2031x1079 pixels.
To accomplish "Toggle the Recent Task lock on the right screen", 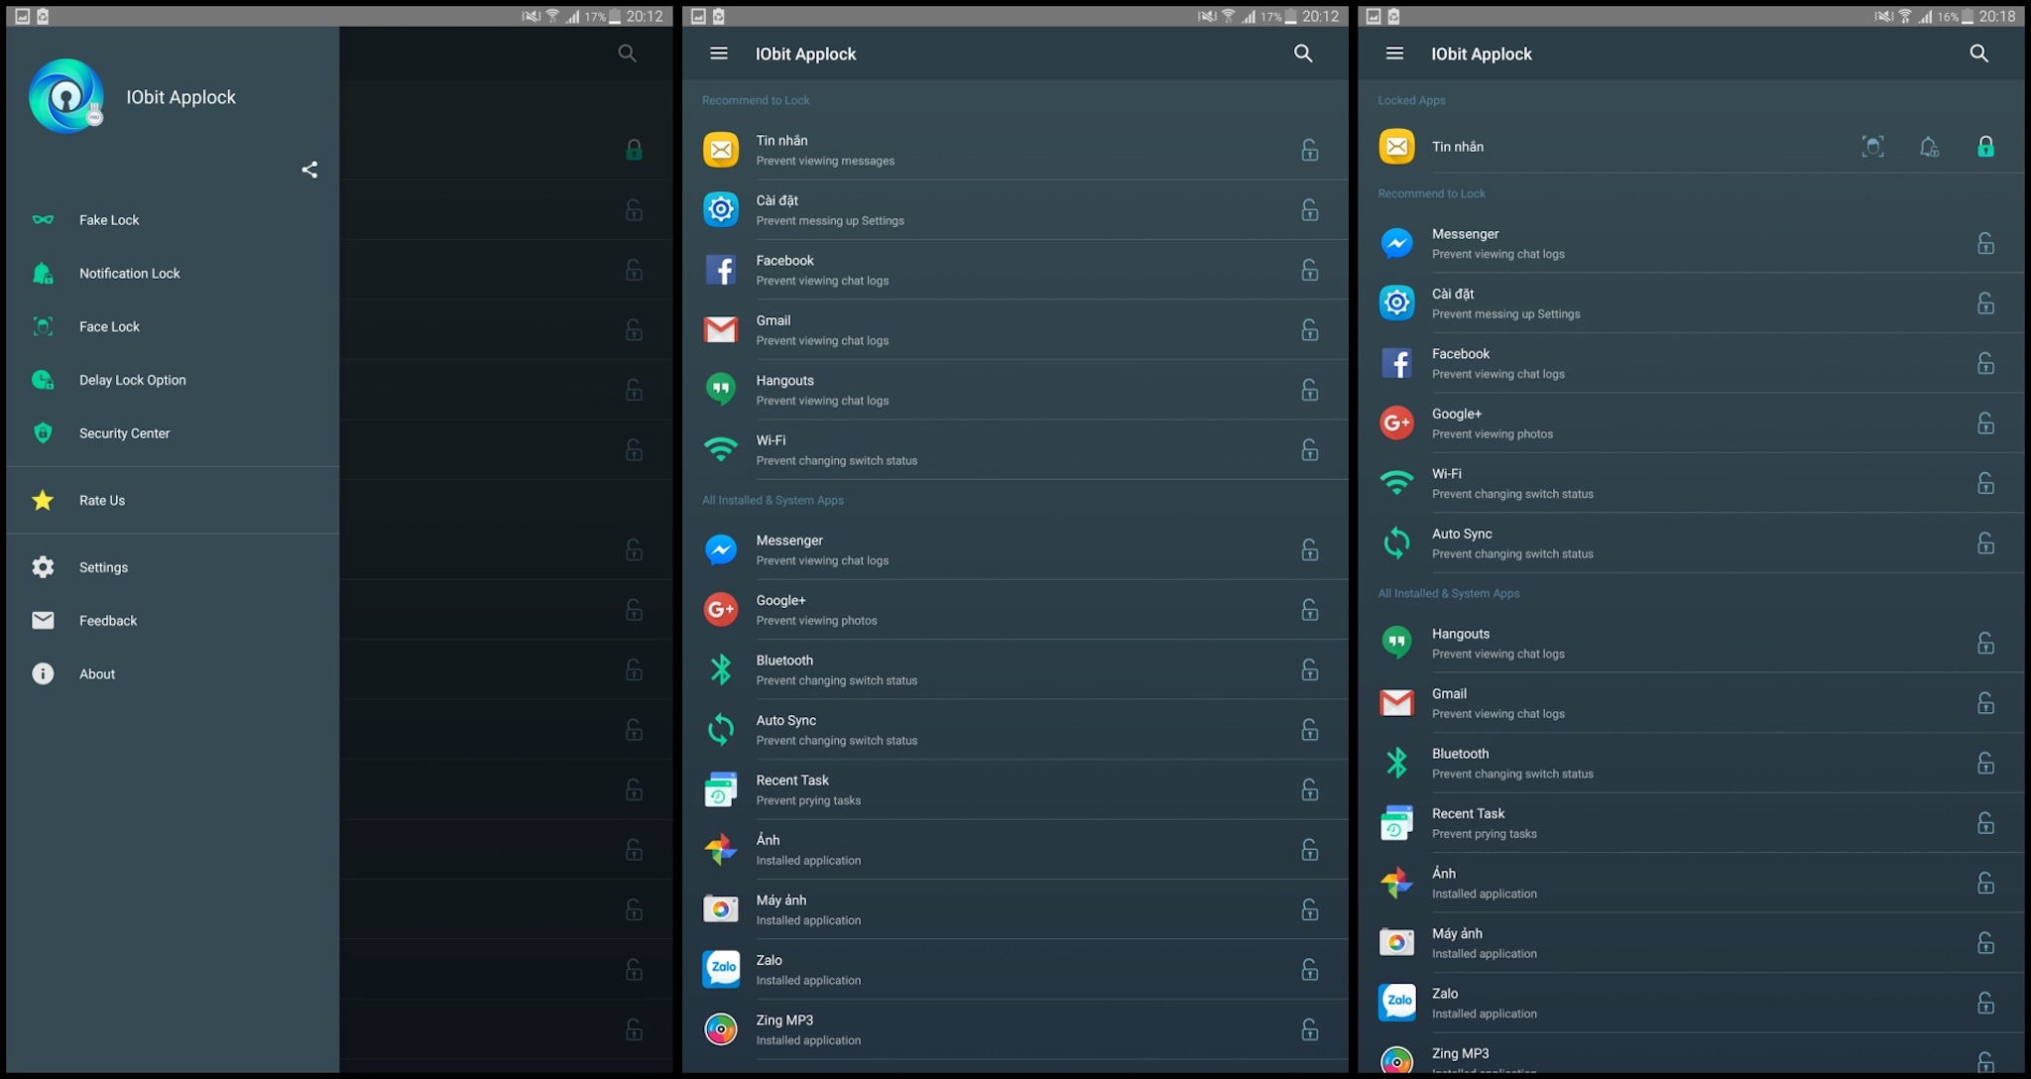I will click(x=1985, y=823).
